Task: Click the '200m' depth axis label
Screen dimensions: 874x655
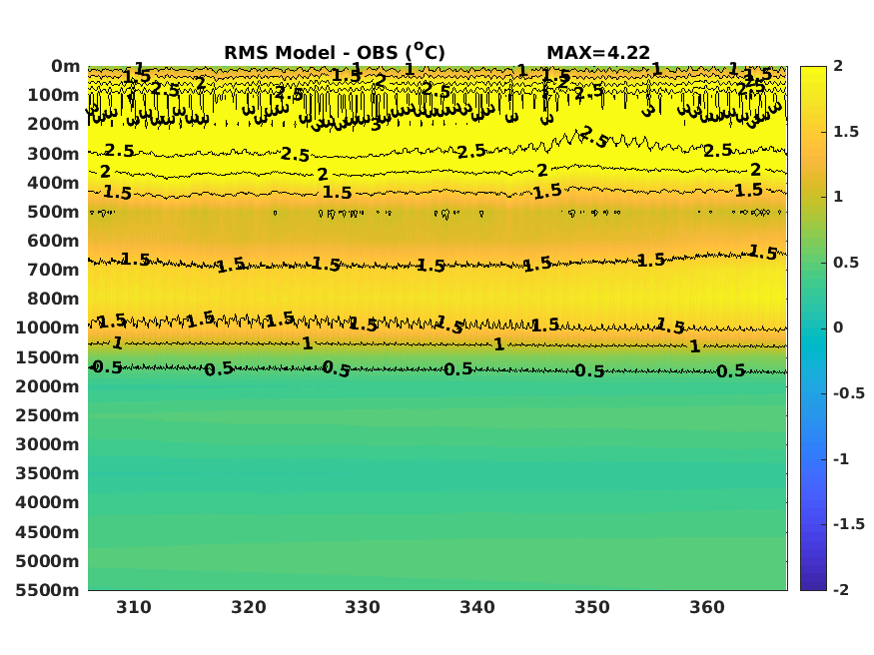Action: click(54, 124)
